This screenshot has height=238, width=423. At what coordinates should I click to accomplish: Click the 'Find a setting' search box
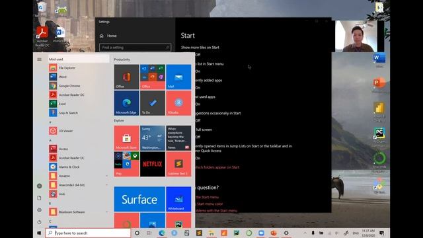(x=135, y=48)
